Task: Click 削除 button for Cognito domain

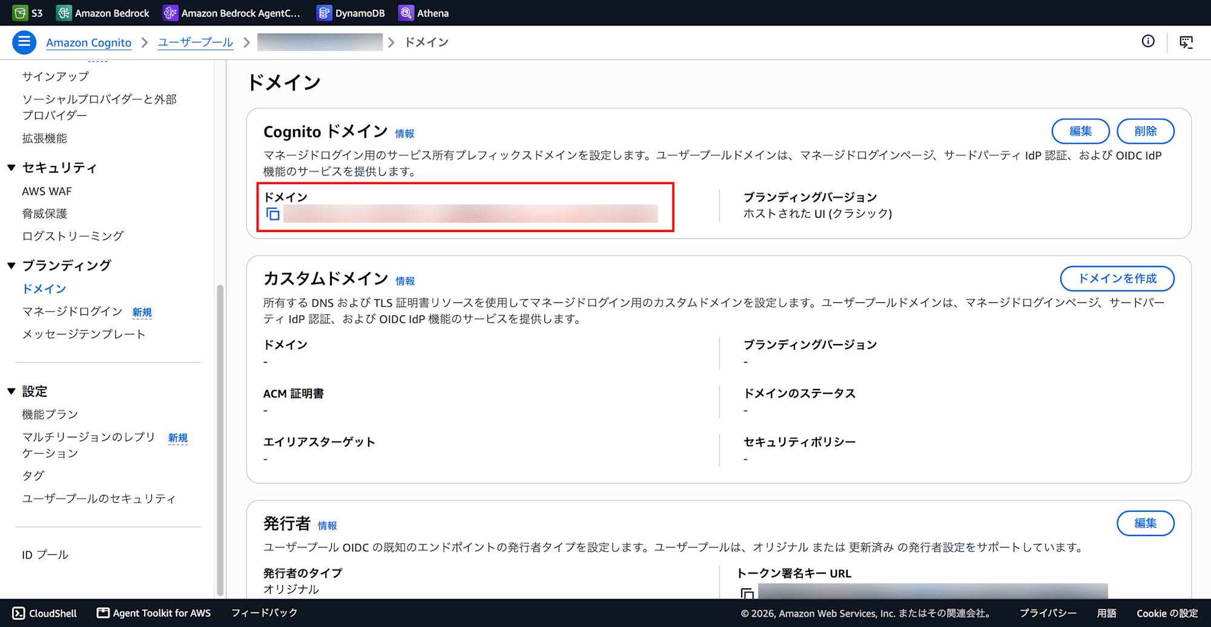Action: tap(1146, 131)
